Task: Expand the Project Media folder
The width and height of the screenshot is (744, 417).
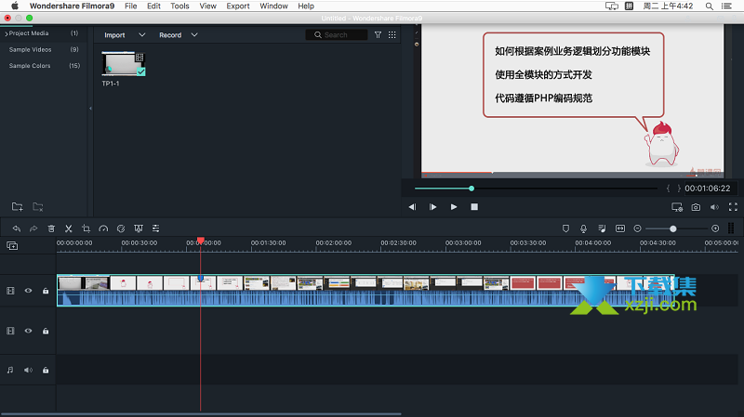Action: click(x=7, y=33)
